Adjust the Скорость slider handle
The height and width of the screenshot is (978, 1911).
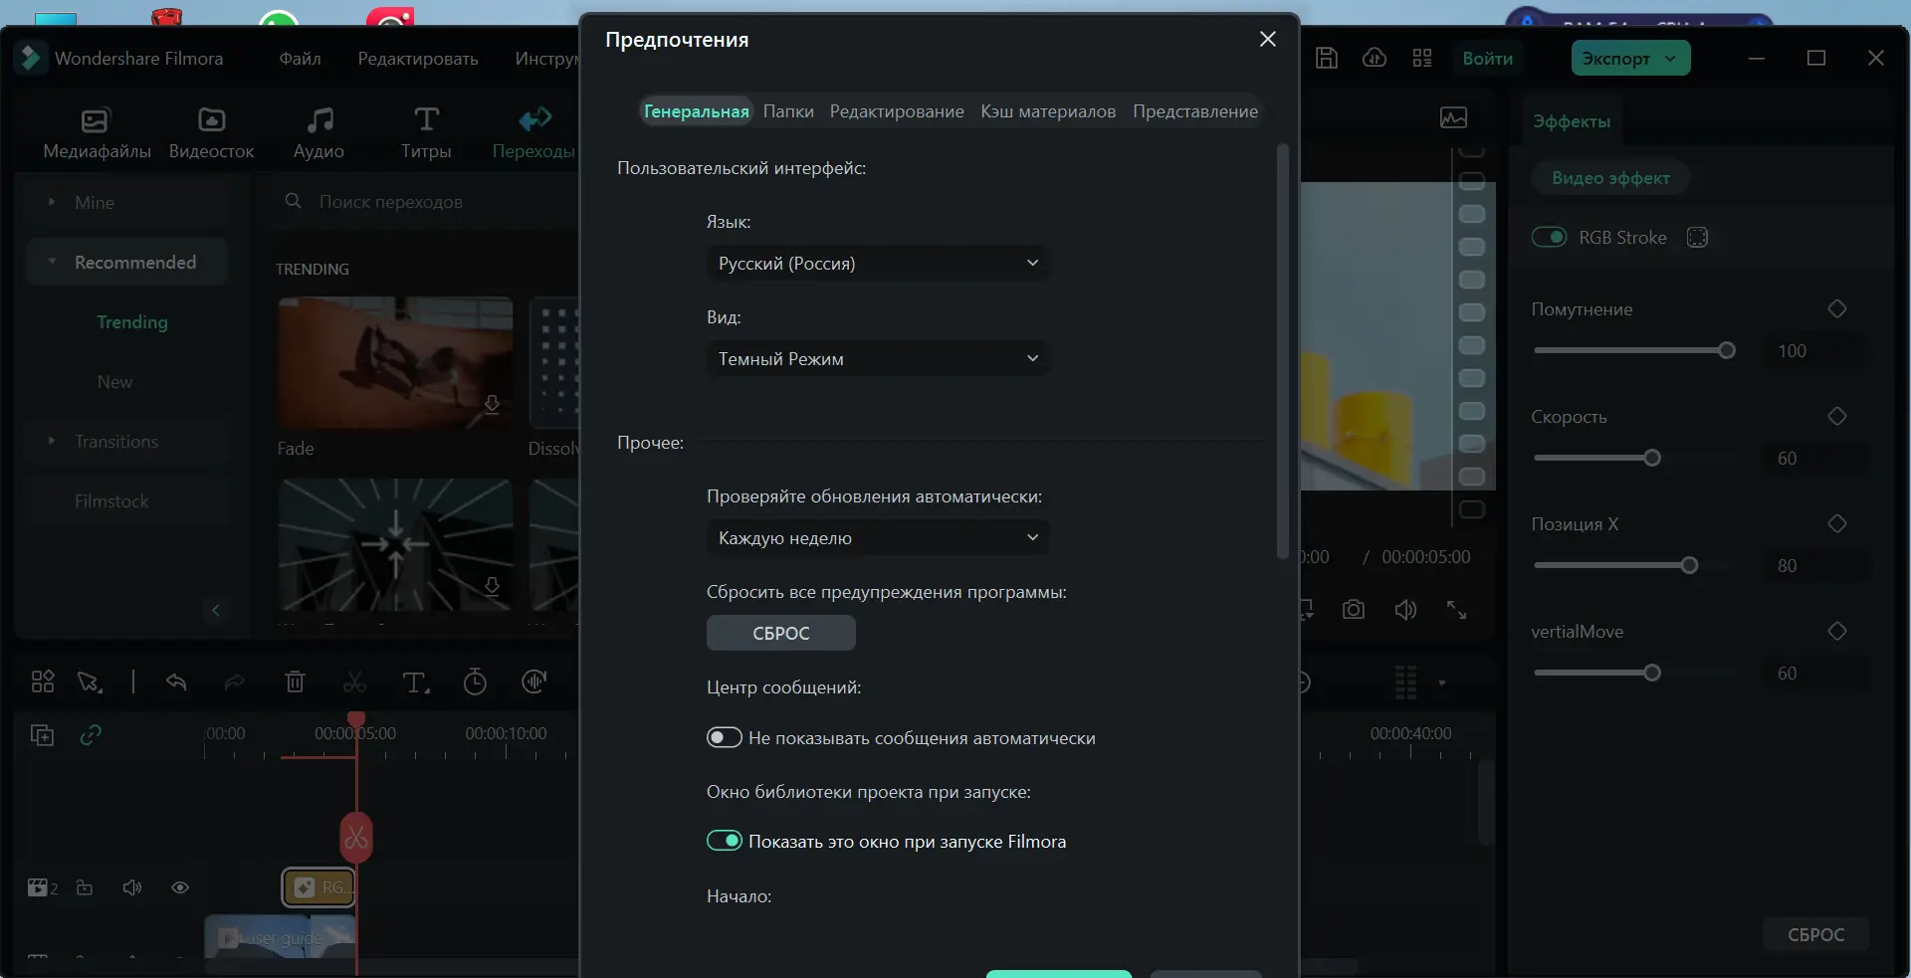tap(1652, 458)
